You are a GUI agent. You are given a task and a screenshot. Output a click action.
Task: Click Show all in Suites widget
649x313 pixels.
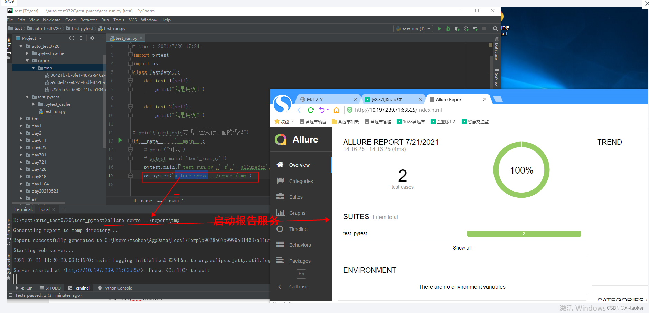pyautogui.click(x=462, y=248)
